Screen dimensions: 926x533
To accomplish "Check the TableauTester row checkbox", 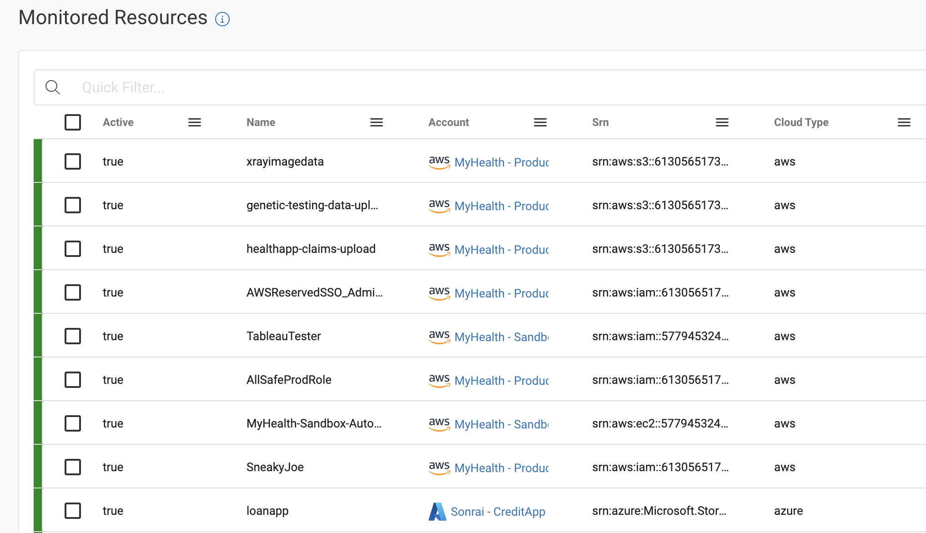I will point(73,336).
